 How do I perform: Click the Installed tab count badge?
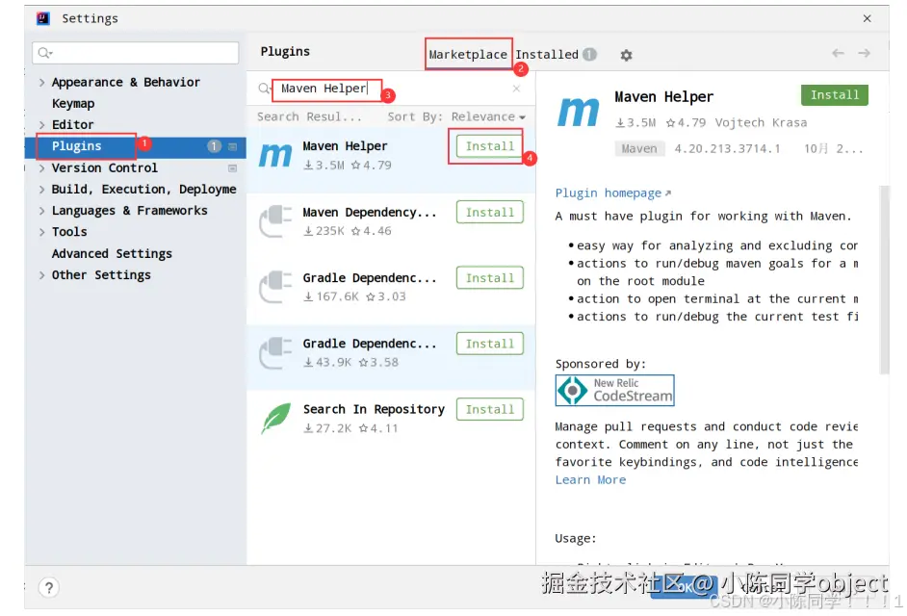click(589, 54)
